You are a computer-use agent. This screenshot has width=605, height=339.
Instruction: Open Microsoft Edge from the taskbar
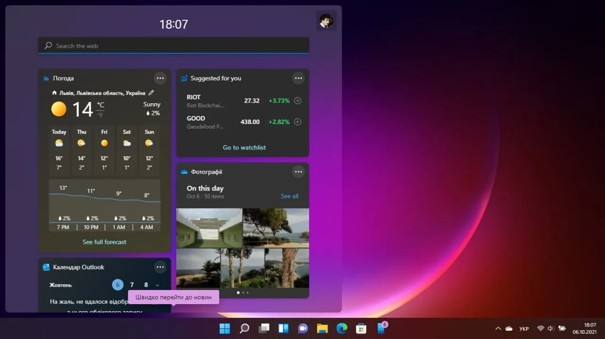pos(342,328)
